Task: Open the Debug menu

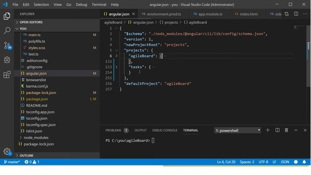Action: pos(81,4)
